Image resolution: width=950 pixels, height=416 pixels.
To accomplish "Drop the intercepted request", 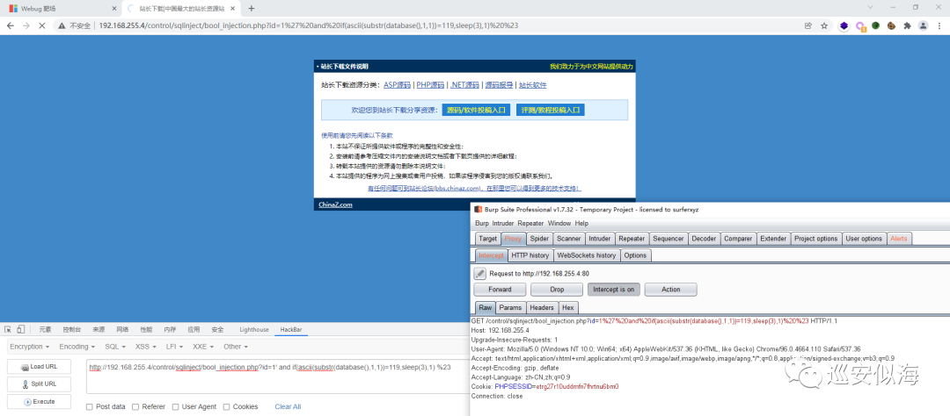I will (557, 290).
